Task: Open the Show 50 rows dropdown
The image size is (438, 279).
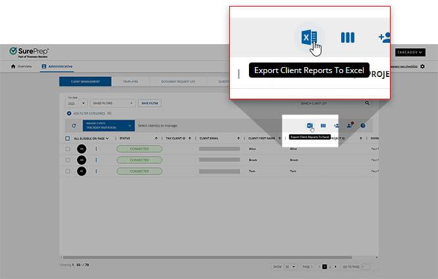Action: [290, 266]
